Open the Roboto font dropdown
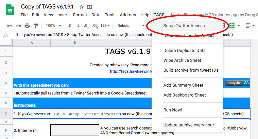This screenshot has height=139, width=258. point(131,26)
